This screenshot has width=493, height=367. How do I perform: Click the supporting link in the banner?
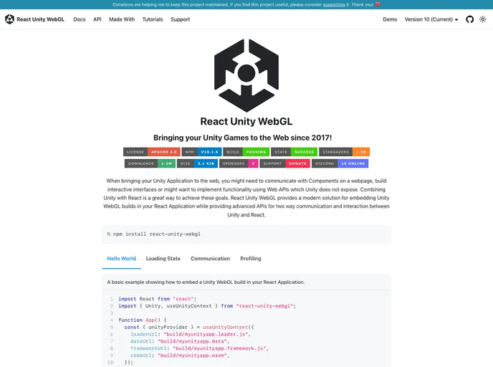point(334,5)
